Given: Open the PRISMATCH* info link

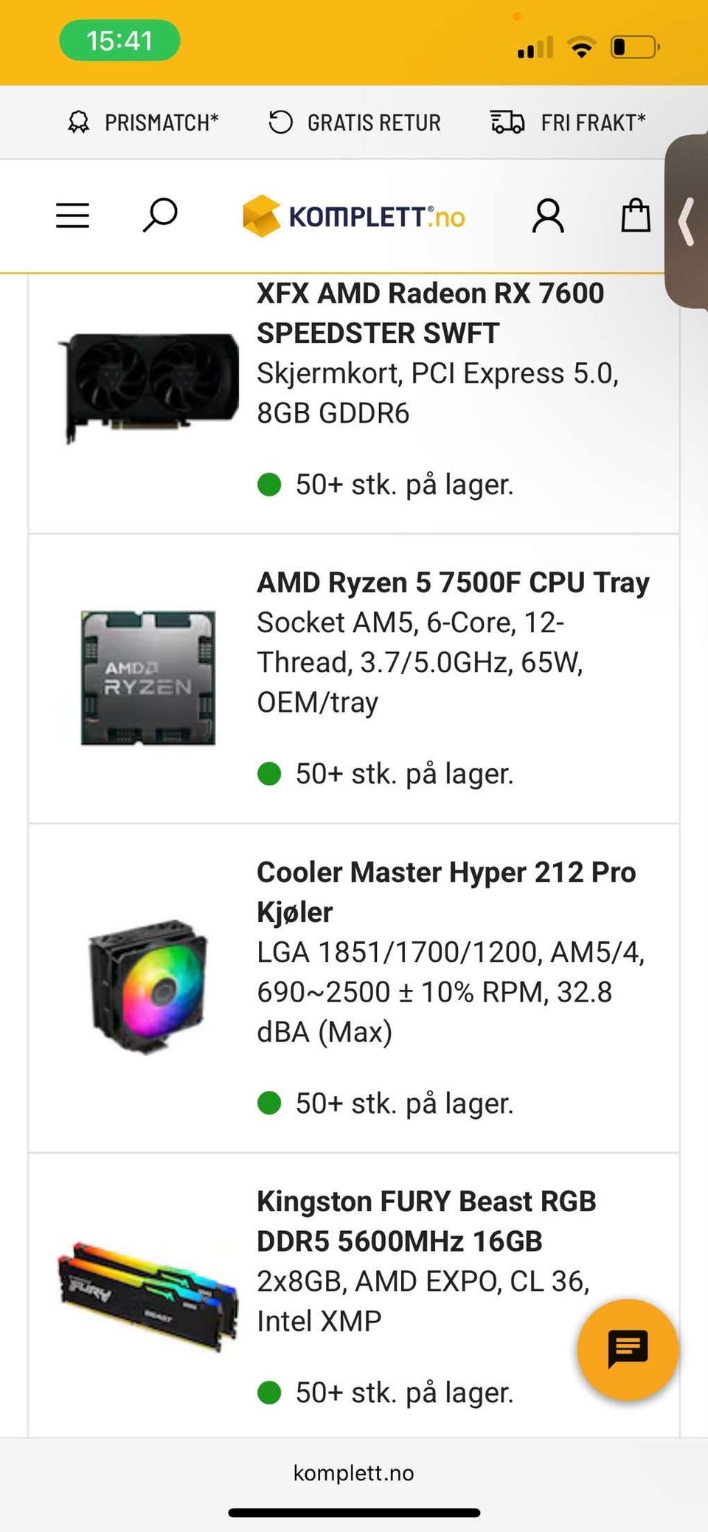Looking at the screenshot, I should (x=162, y=122).
